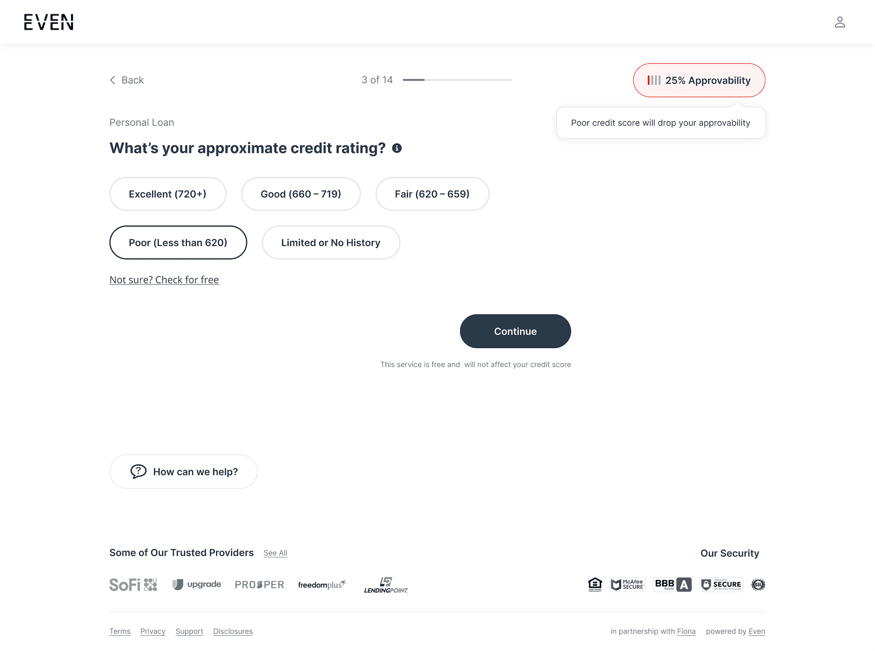The width and height of the screenshot is (875, 651).
Task: Open the Not sure? Check for free link
Action: click(x=164, y=279)
